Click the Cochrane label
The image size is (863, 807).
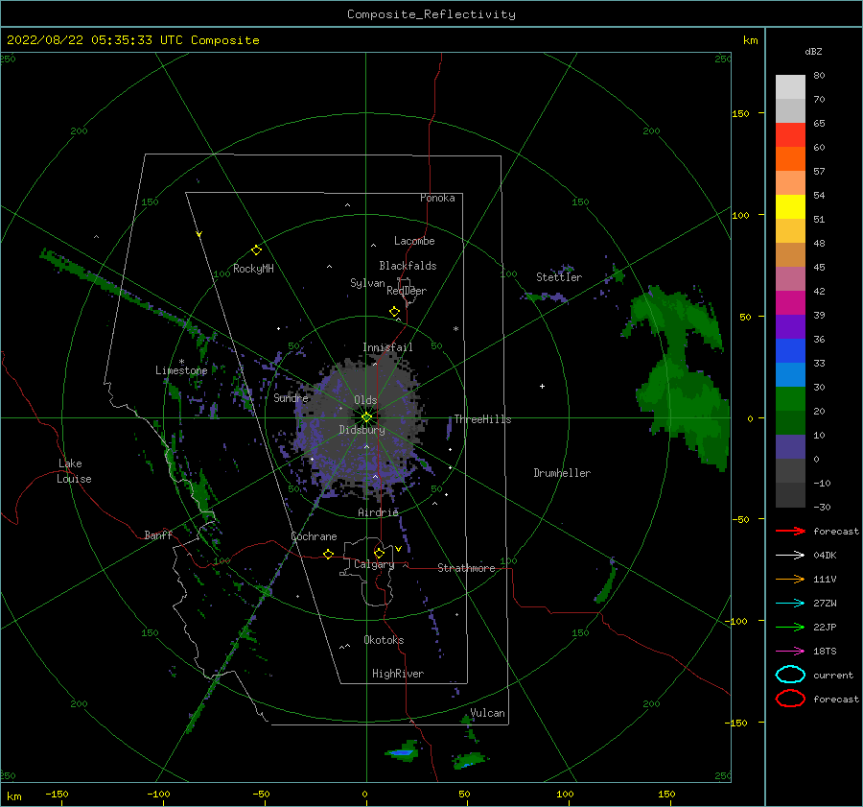pos(314,536)
